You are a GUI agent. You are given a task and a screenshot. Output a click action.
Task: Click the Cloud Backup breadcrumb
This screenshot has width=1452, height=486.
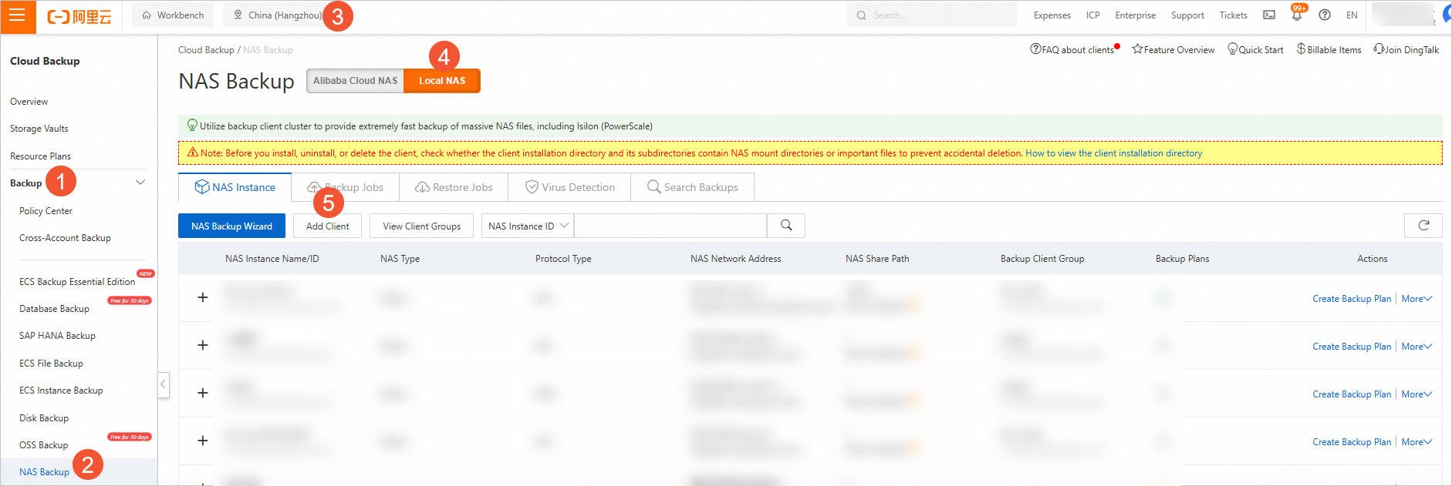pos(206,50)
